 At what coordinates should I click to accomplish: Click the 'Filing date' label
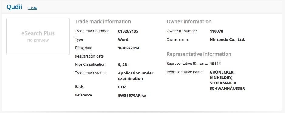tap(83, 48)
